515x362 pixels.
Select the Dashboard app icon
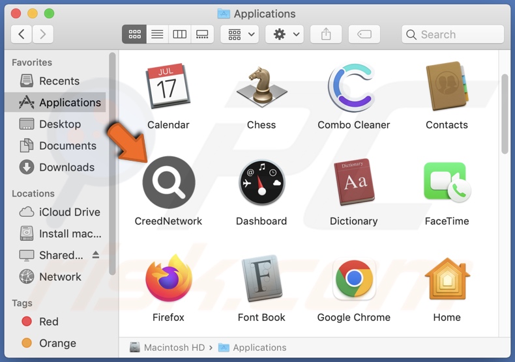pos(261,183)
